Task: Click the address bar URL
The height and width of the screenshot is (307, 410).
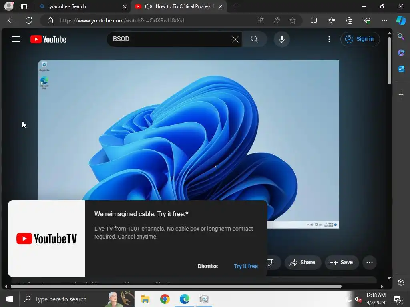Action: pyautogui.click(x=122, y=20)
